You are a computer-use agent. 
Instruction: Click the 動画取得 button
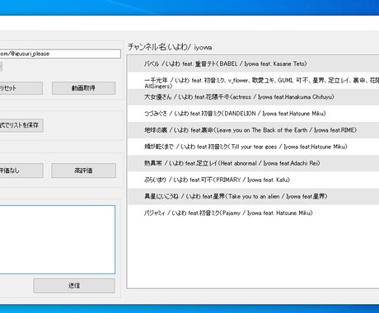pos(83,88)
